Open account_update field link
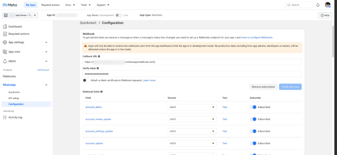This screenshot has width=337, height=155. pos(94,143)
